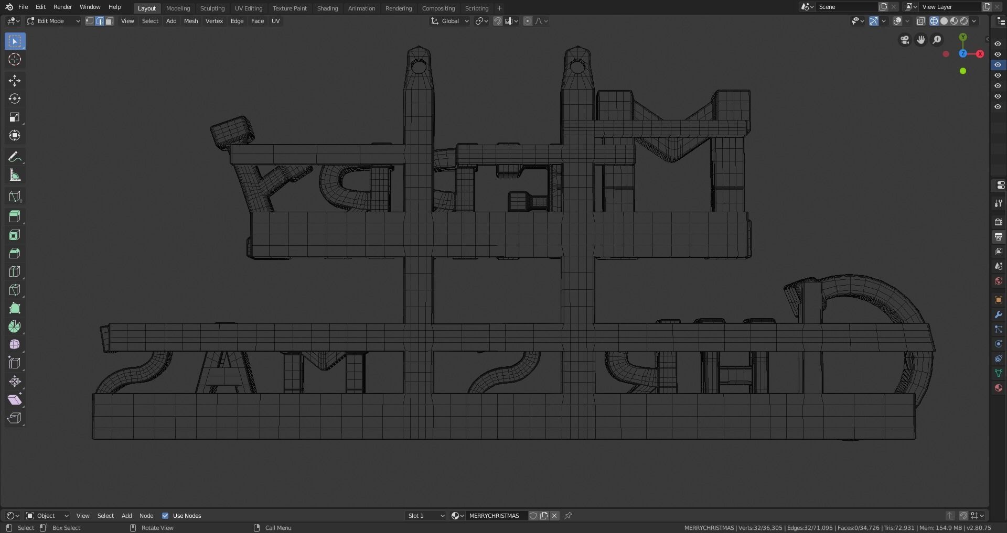Switch to rendered viewport shading
1007x533 pixels.
964,21
